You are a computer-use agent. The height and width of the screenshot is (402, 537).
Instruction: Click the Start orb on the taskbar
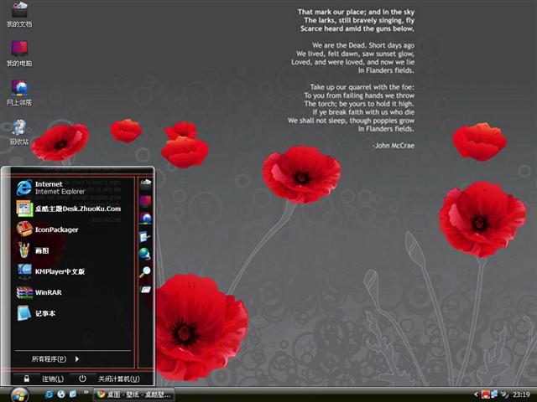[18, 394]
